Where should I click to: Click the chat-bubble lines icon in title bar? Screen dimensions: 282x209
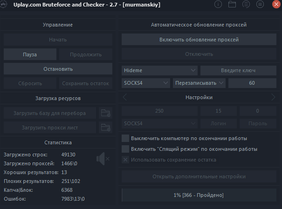246,4
